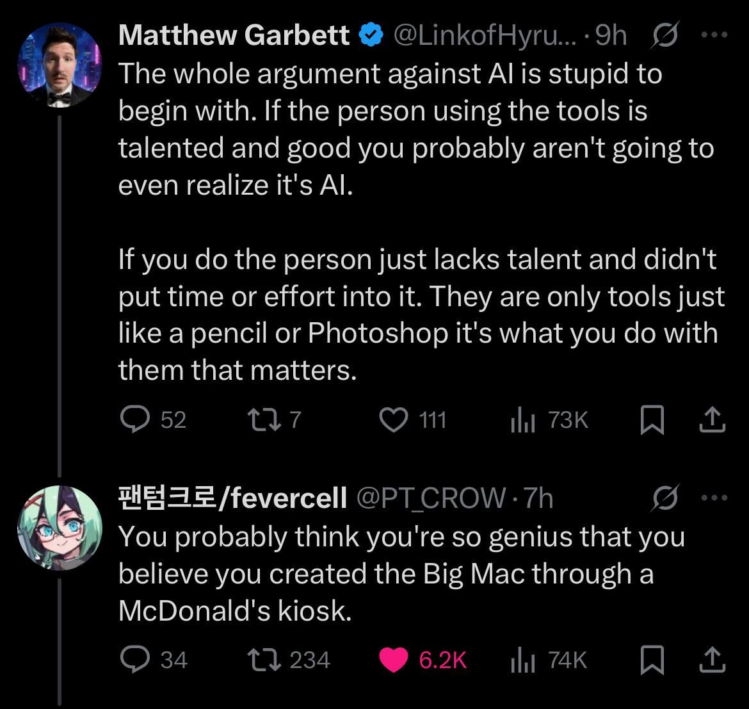Retweet Matthew Garbett's post
The image size is (749, 709).
pyautogui.click(x=259, y=420)
